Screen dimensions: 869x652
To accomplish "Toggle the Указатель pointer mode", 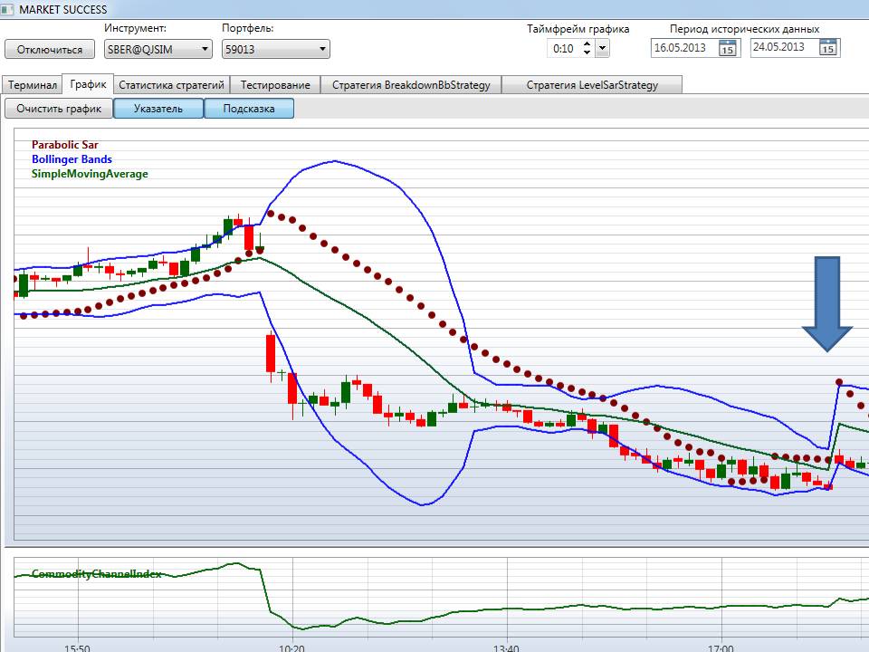I will pyautogui.click(x=158, y=109).
